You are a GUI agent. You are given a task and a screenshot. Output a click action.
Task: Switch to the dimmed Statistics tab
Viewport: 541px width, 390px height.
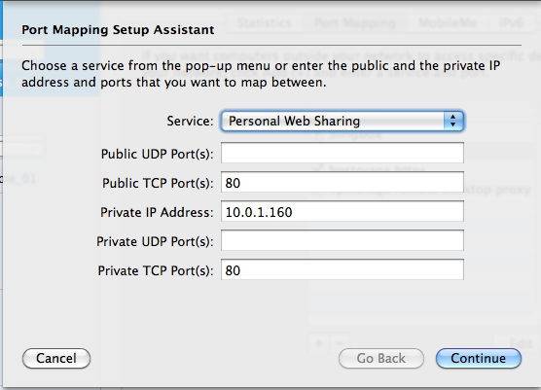pyautogui.click(x=265, y=23)
